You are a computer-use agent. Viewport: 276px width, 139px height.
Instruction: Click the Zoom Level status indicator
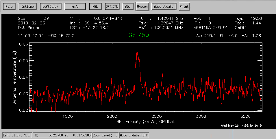click(x=105, y=135)
